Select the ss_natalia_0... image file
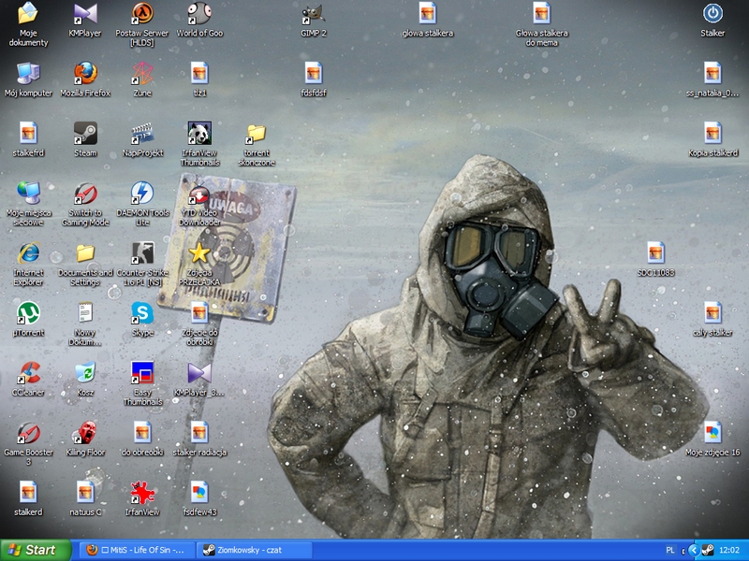This screenshot has width=749, height=561. [x=712, y=74]
